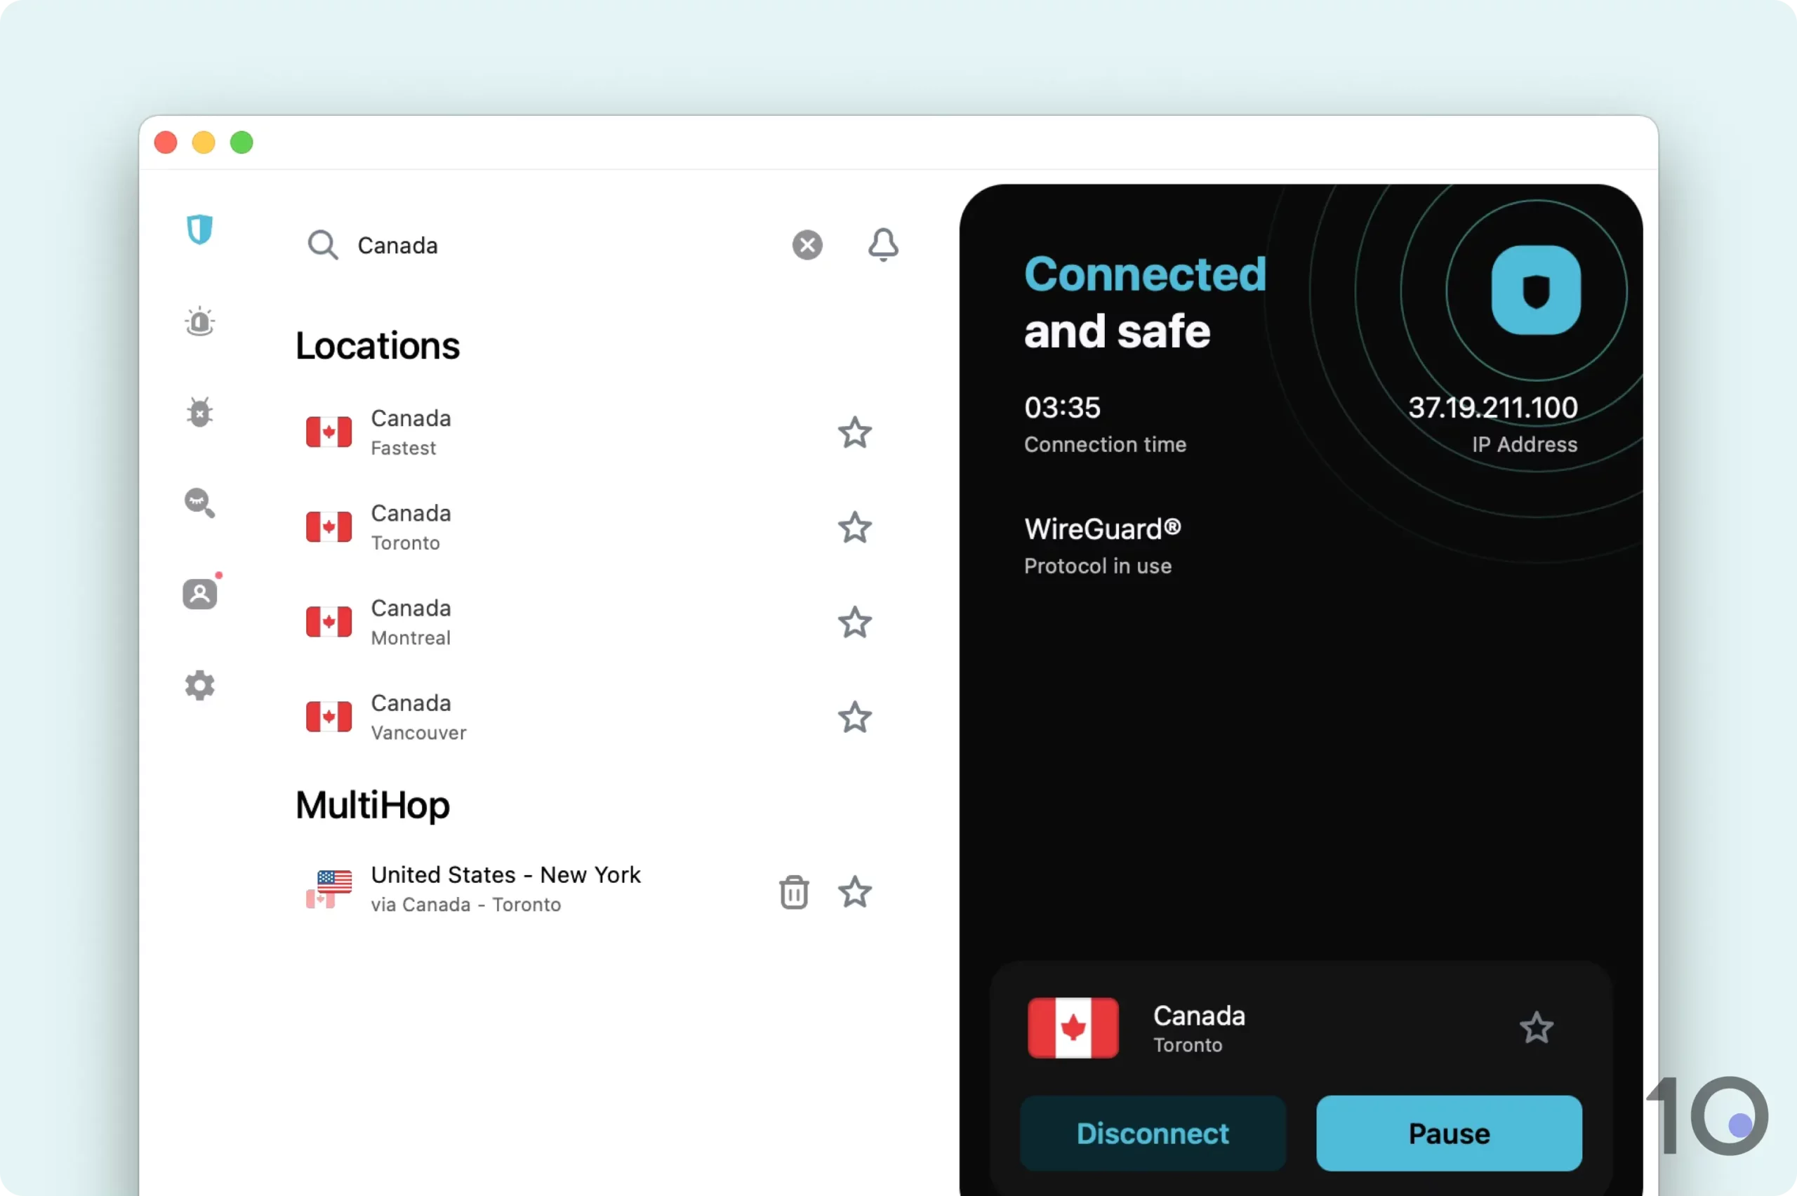This screenshot has height=1196, width=1797.
Task: Favorite the Canada Fastest location
Action: point(855,432)
